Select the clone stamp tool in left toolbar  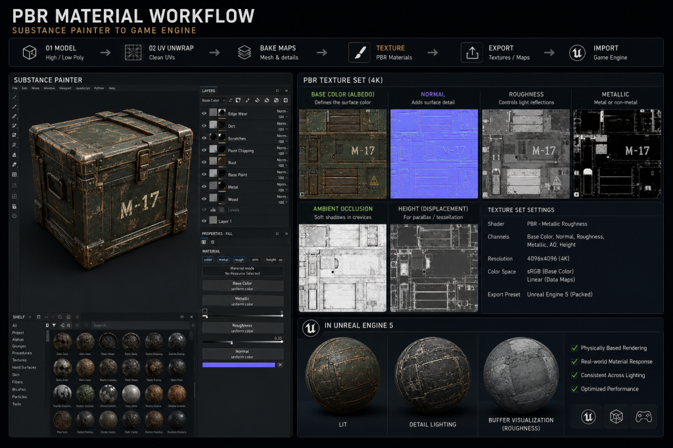pos(14,155)
